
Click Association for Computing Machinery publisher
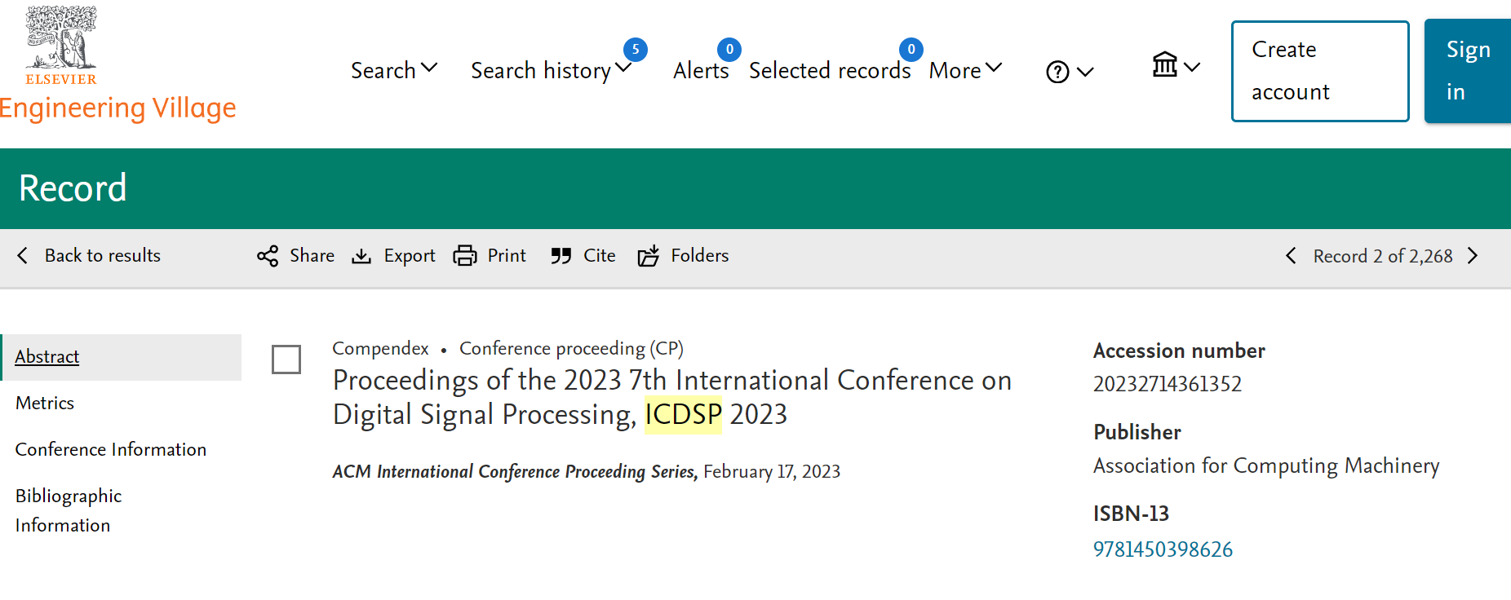pyautogui.click(x=1266, y=466)
